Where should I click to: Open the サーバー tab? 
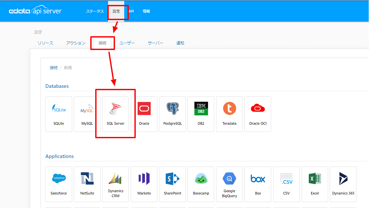[156, 43]
